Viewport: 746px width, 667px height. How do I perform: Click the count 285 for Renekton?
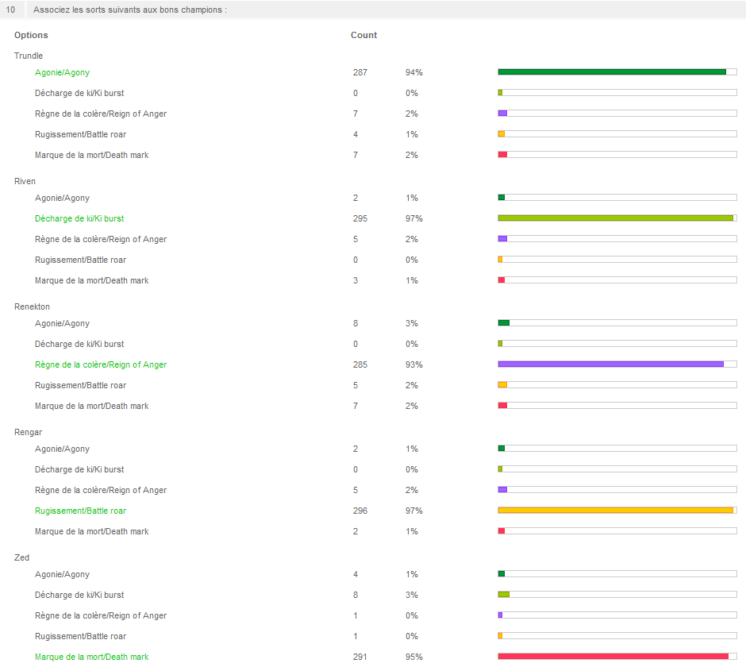360,364
